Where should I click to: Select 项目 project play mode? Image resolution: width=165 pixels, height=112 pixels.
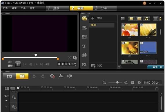[10, 62]
